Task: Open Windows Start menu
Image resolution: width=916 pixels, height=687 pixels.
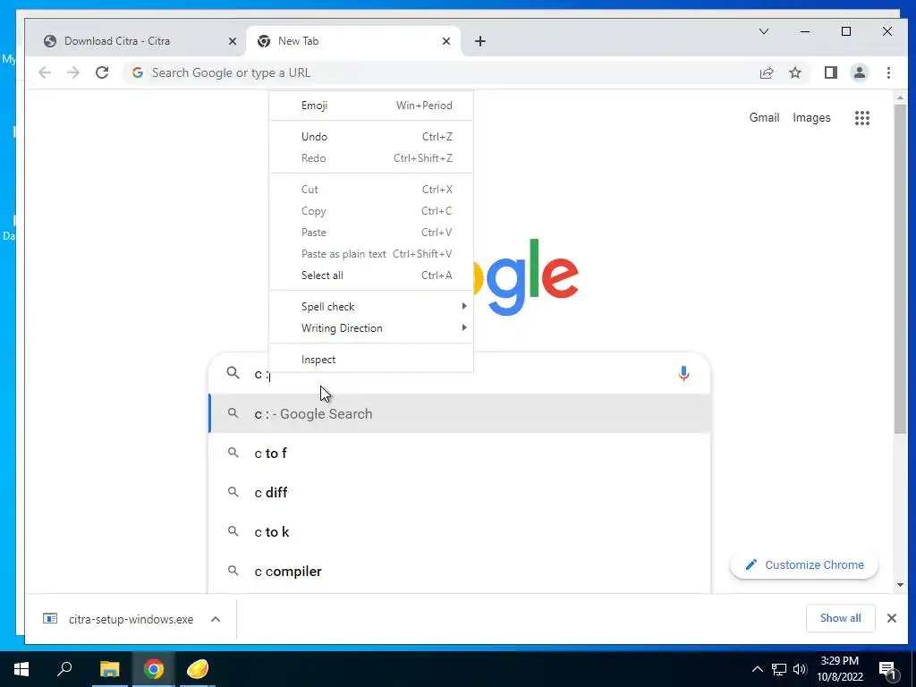Action: tap(21, 669)
